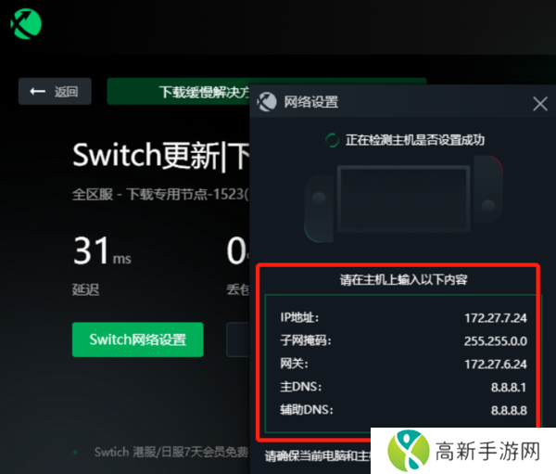Close the 网络设置 dialog
This screenshot has height=474, width=556.
click(x=539, y=104)
